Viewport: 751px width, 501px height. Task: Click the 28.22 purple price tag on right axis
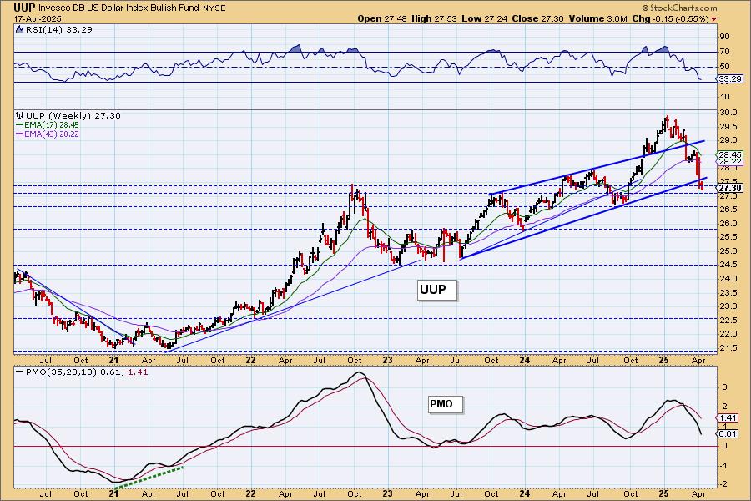click(730, 163)
